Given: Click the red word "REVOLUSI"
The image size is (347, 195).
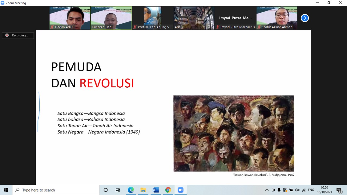Looking at the screenshot, I should coord(107,83).
